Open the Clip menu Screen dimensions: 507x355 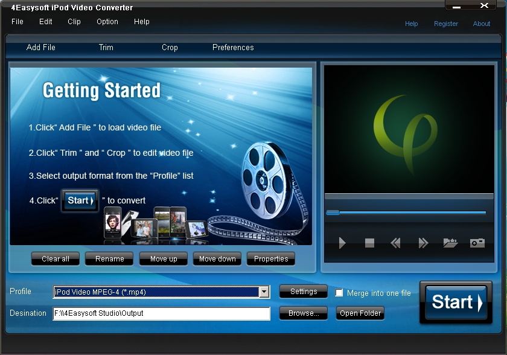point(74,22)
